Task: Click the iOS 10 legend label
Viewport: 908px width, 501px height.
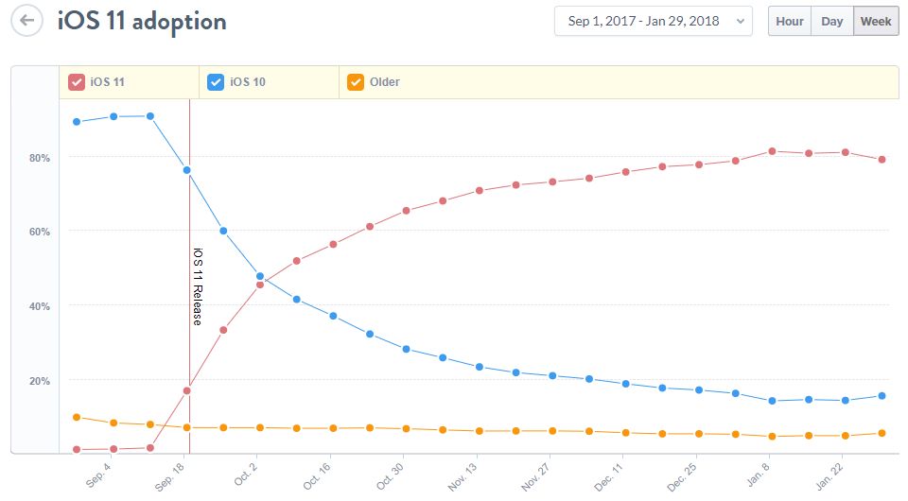Action: (247, 82)
